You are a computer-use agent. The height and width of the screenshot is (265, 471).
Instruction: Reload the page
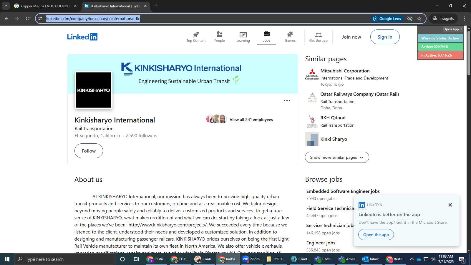(x=28, y=19)
